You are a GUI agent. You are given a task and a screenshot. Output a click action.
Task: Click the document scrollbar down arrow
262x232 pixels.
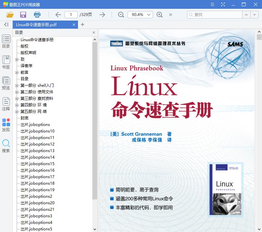tap(259, 229)
